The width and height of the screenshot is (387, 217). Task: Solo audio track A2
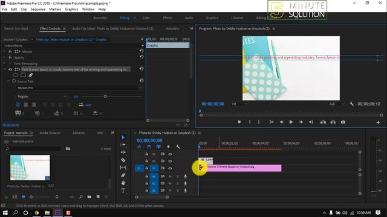(x=177, y=183)
